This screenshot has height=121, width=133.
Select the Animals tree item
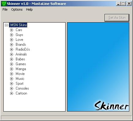(x=21, y=54)
